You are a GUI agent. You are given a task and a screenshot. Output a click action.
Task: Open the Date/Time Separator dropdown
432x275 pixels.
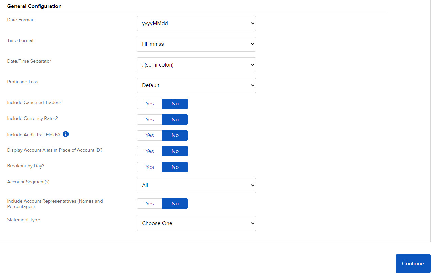(x=196, y=65)
